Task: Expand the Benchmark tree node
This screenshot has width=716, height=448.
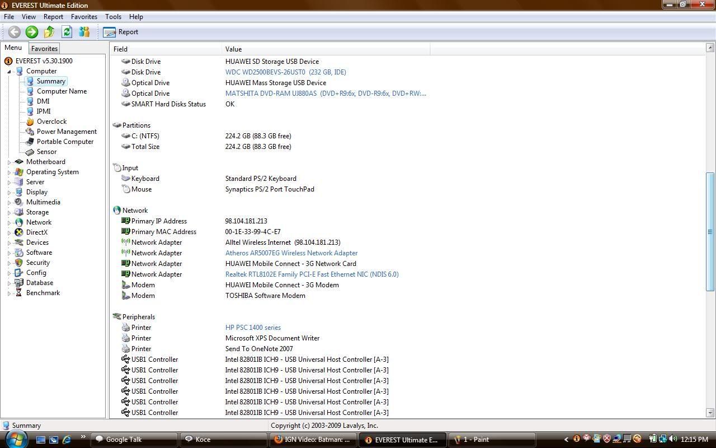Action: [x=10, y=293]
